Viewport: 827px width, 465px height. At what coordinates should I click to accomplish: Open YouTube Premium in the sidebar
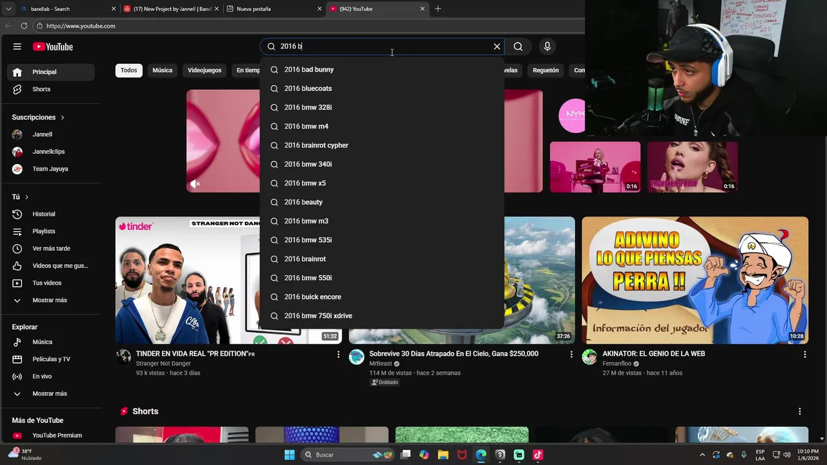coord(51,435)
